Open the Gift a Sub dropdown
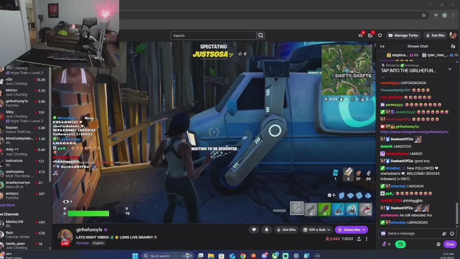 point(317,230)
